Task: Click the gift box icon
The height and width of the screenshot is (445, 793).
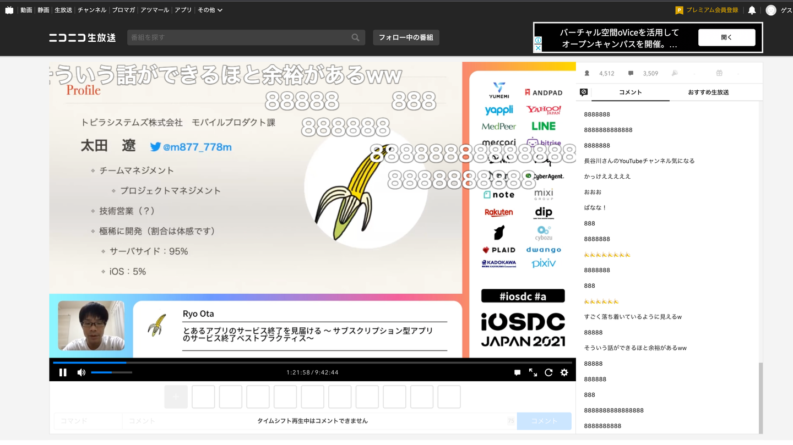Action: pos(719,73)
